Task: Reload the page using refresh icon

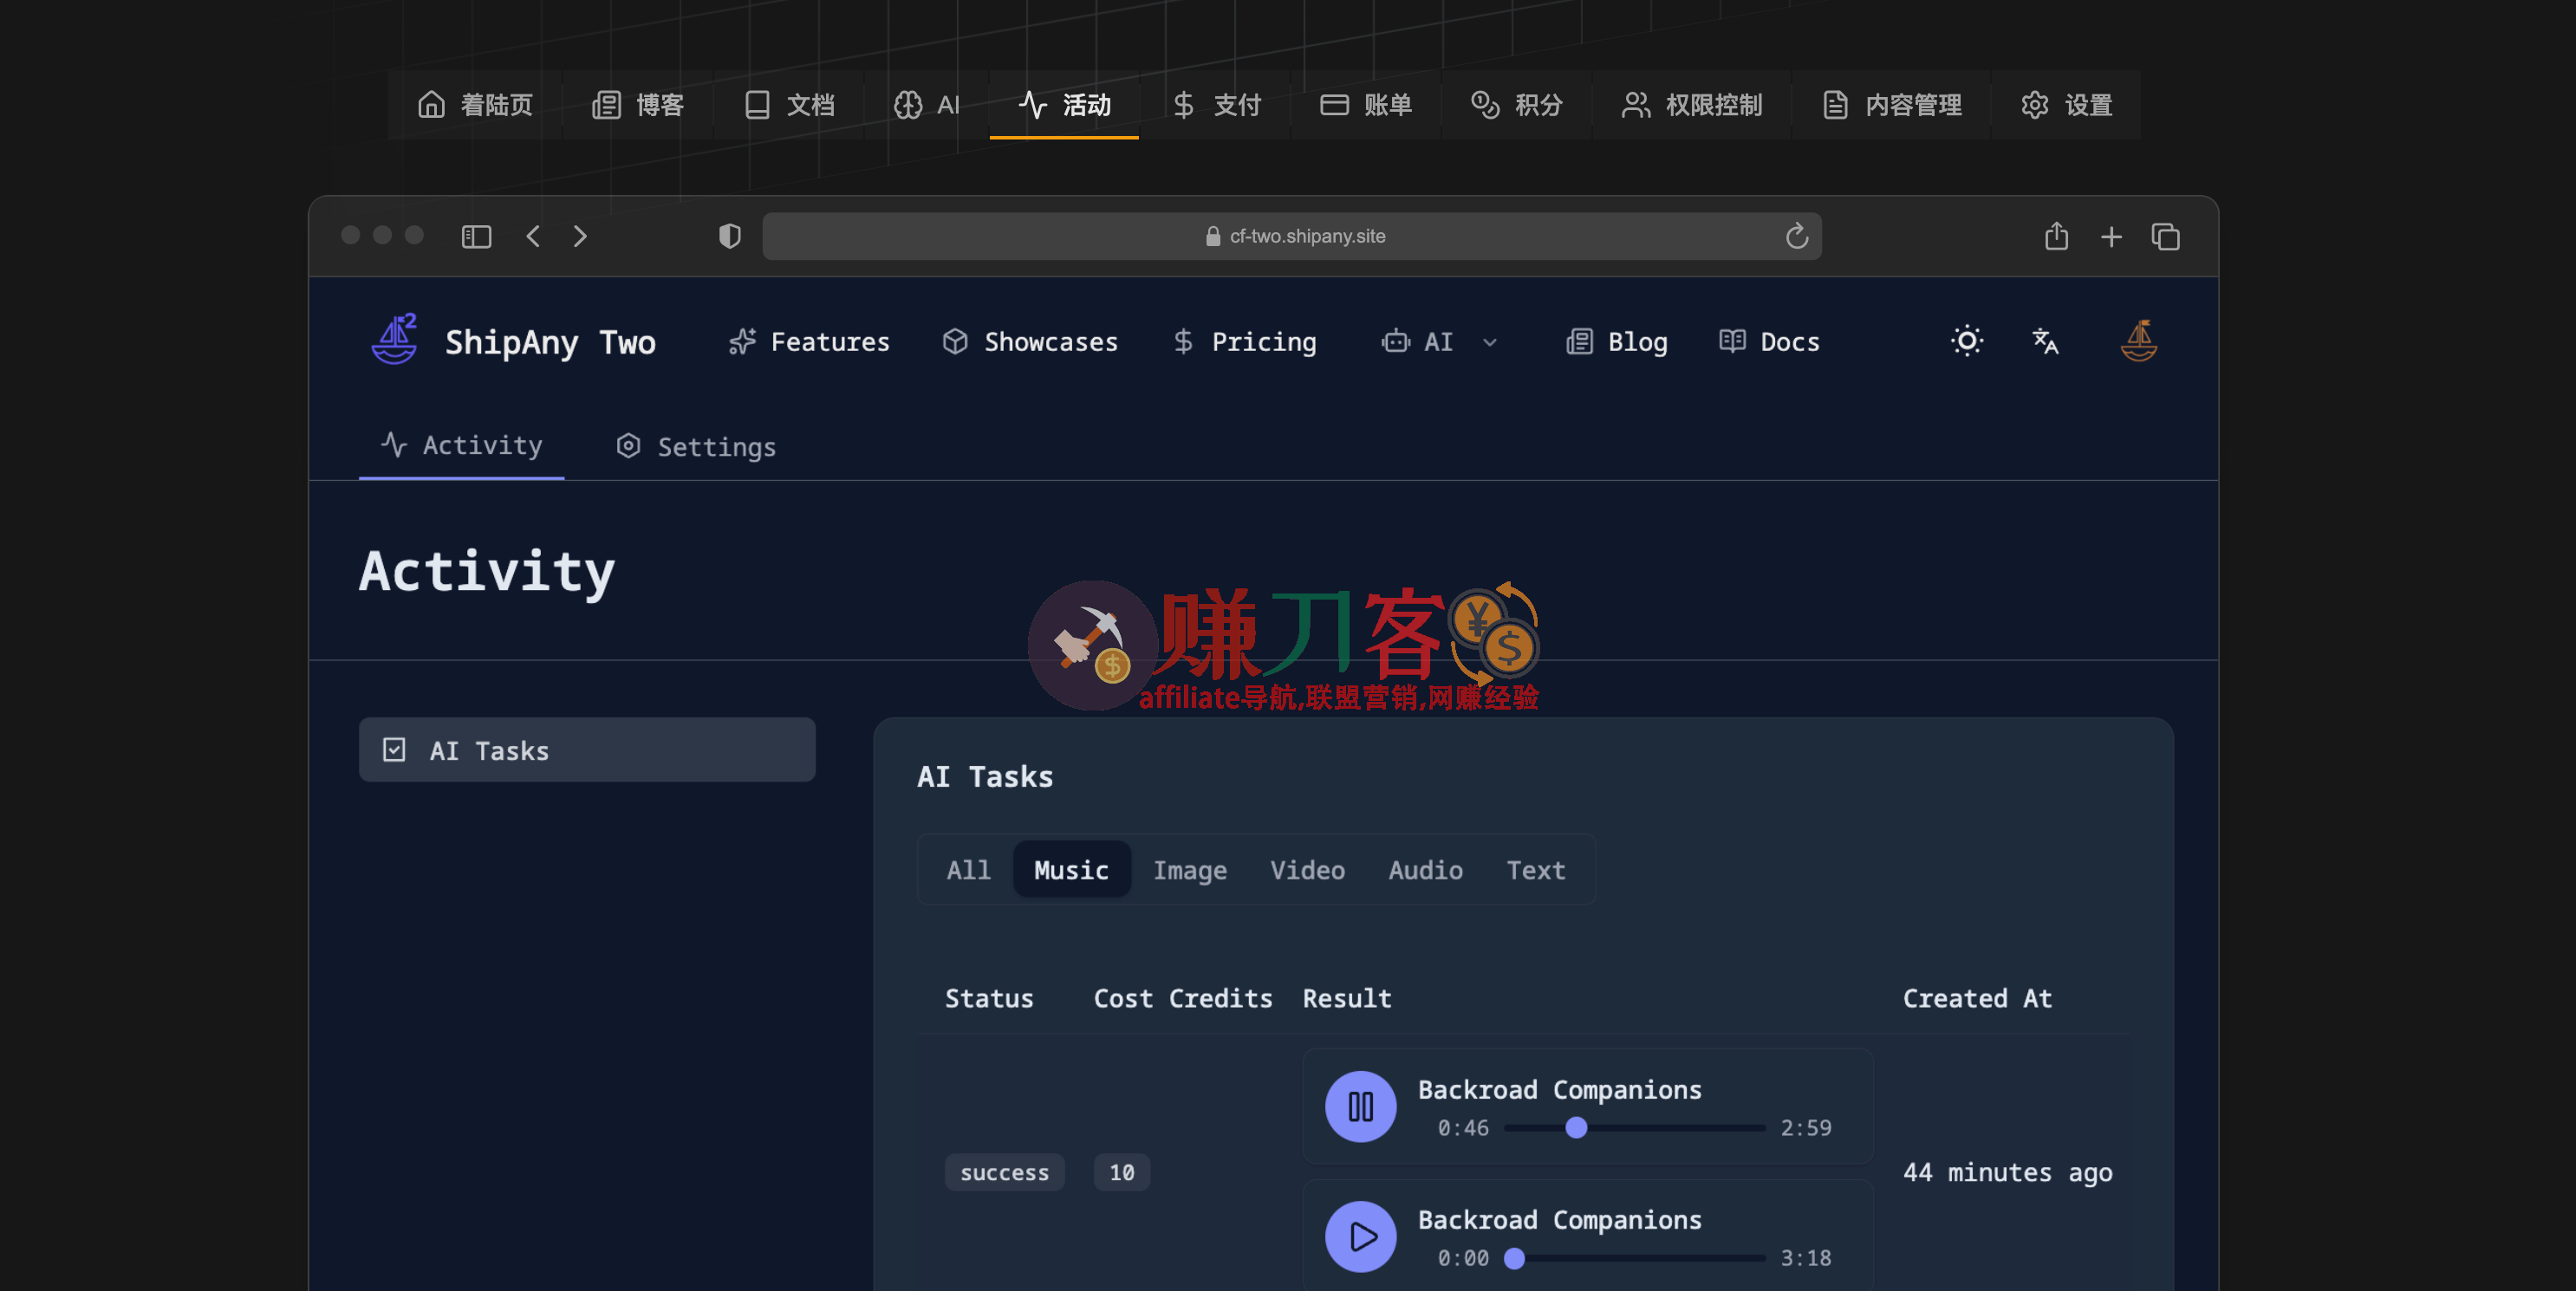Action: pyautogui.click(x=1797, y=236)
